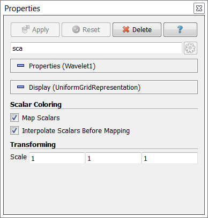This screenshot has height=218, width=208.
Task: Toggle advanced properties with the gear icon
Action: [x=190, y=48]
